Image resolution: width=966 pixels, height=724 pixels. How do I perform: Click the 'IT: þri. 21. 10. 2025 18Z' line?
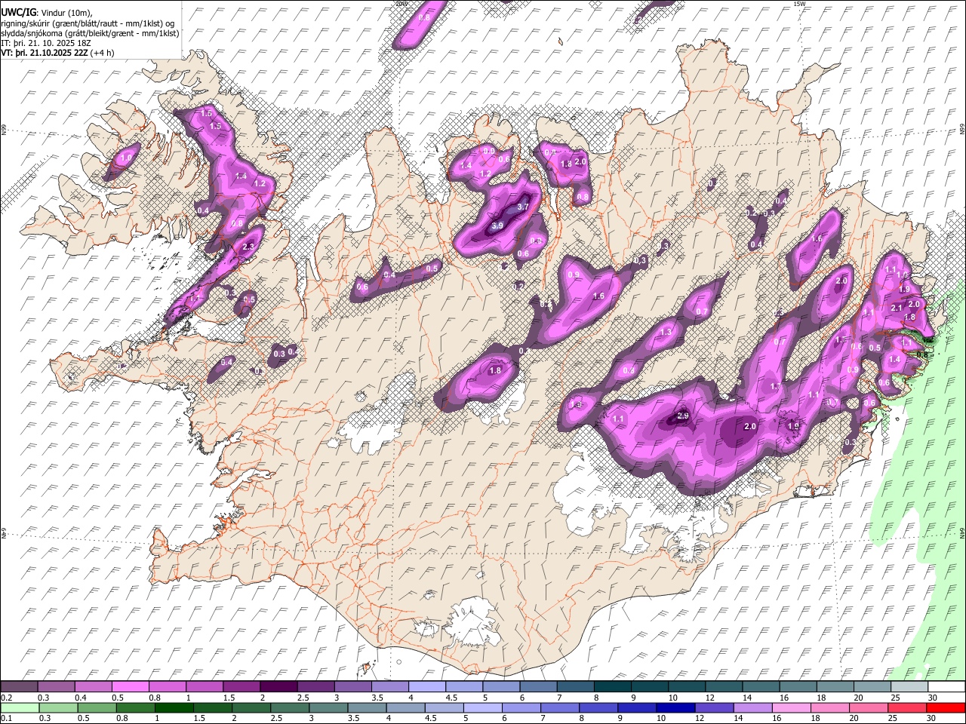[x=46, y=43]
